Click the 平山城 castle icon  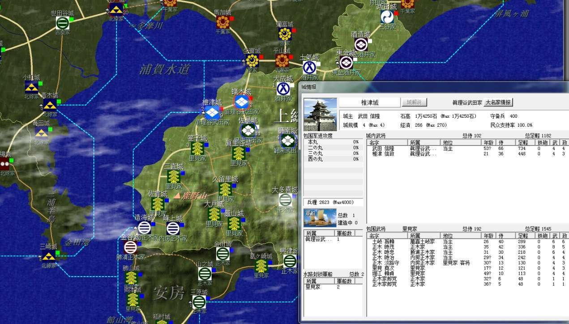[282, 61]
